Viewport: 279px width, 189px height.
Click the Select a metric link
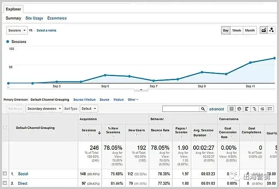click(46, 30)
